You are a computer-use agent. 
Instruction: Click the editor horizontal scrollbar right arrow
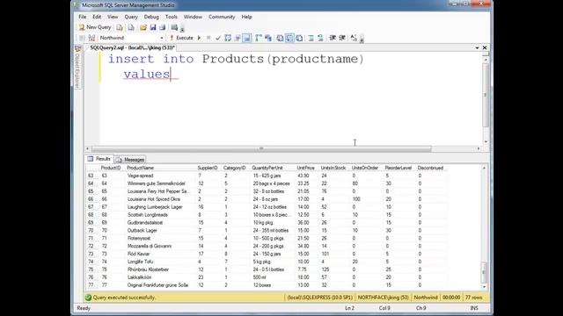479,148
